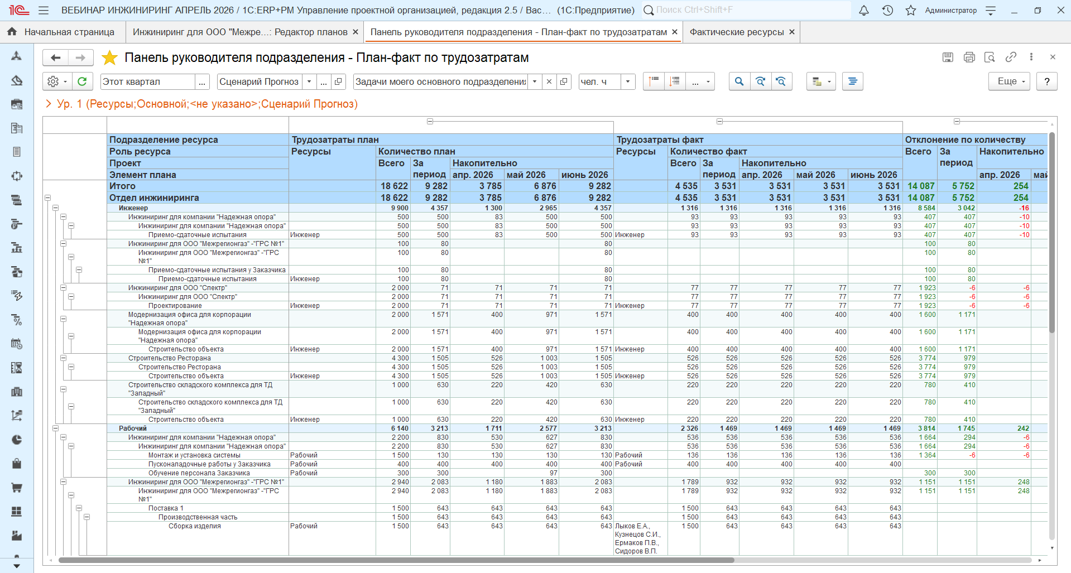
Task: Open the main menu hamburger icon
Action: 44,10
